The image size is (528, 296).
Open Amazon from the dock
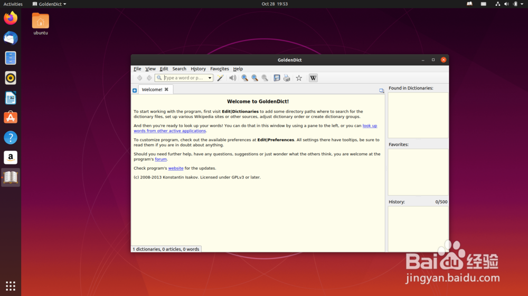[11, 157]
